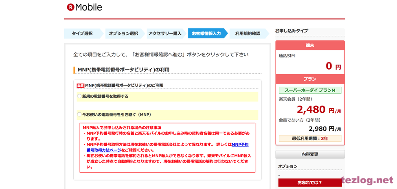Click the 端末 header in sidebar

[310, 45]
